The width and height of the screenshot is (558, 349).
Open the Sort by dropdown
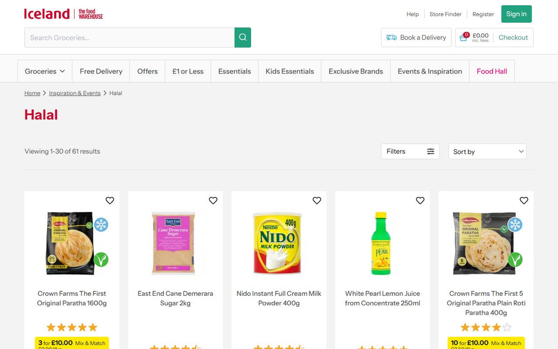487,152
